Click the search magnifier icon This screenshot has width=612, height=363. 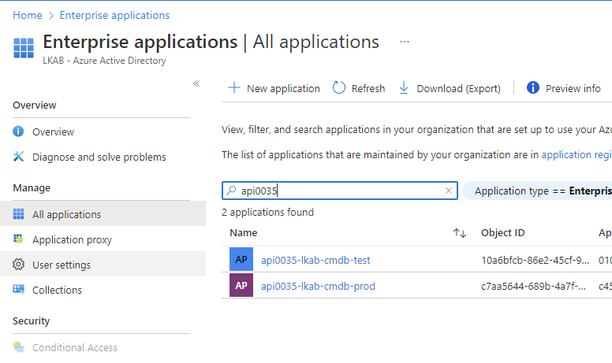click(231, 190)
